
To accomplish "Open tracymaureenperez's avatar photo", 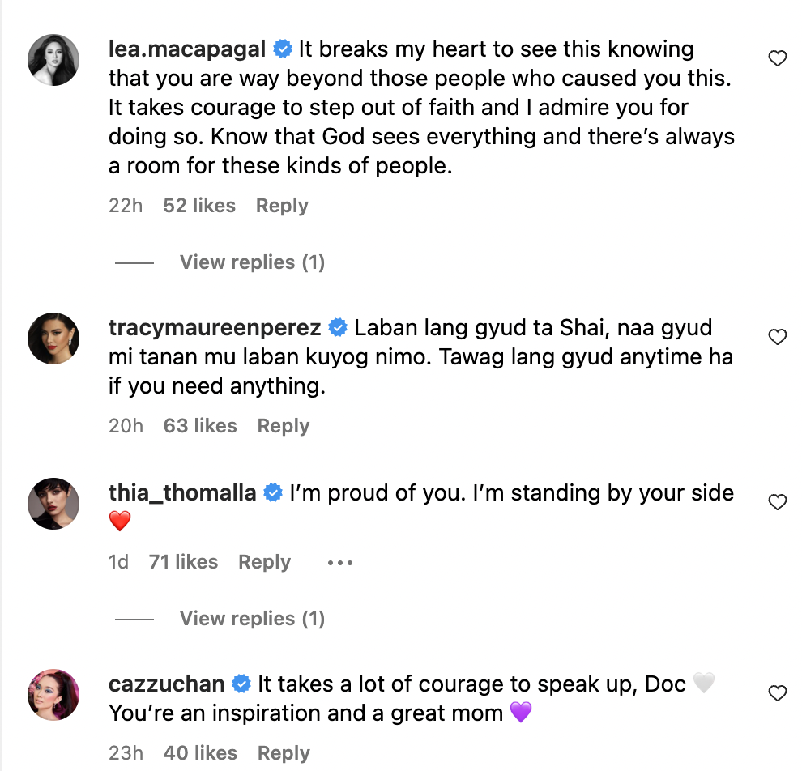I will pyautogui.click(x=53, y=338).
